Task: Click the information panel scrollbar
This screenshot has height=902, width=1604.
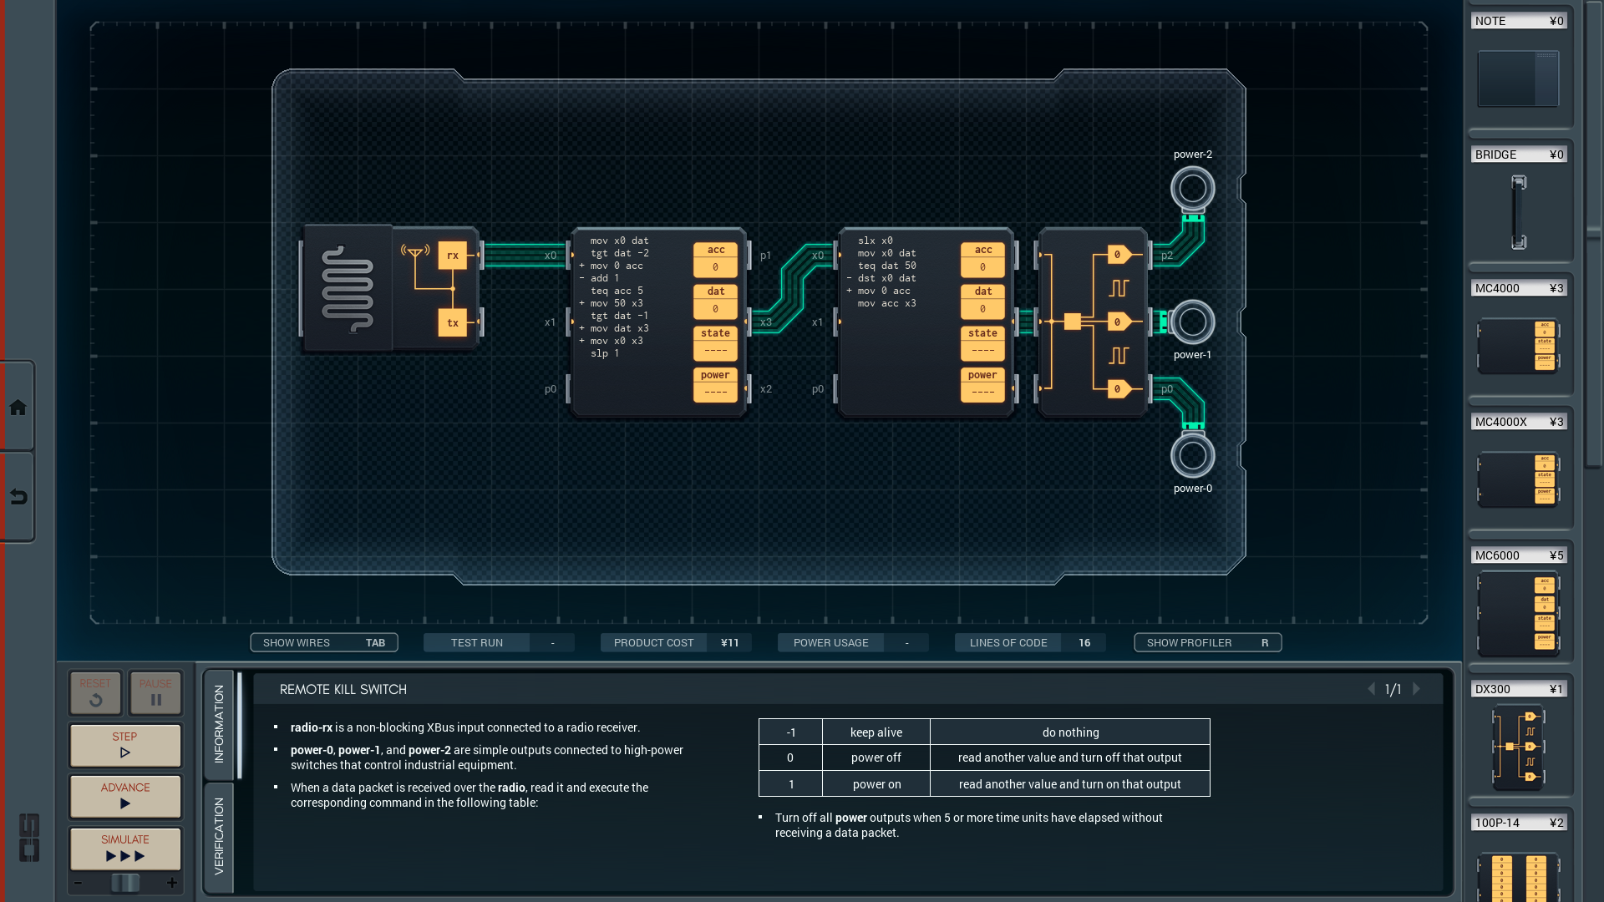Action: [x=240, y=725]
